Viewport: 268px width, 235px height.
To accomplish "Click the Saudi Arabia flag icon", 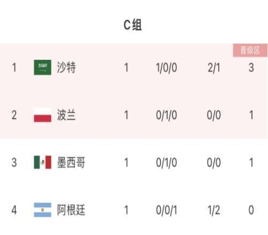I will point(42,67).
